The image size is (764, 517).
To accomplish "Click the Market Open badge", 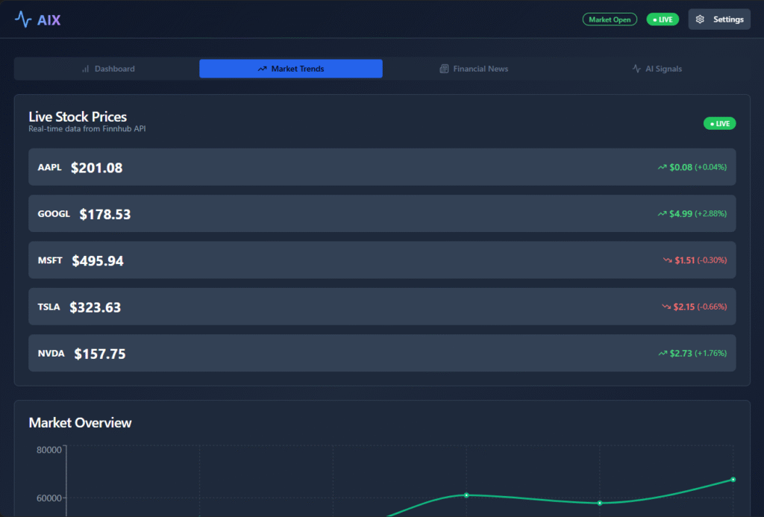I will 610,19.
